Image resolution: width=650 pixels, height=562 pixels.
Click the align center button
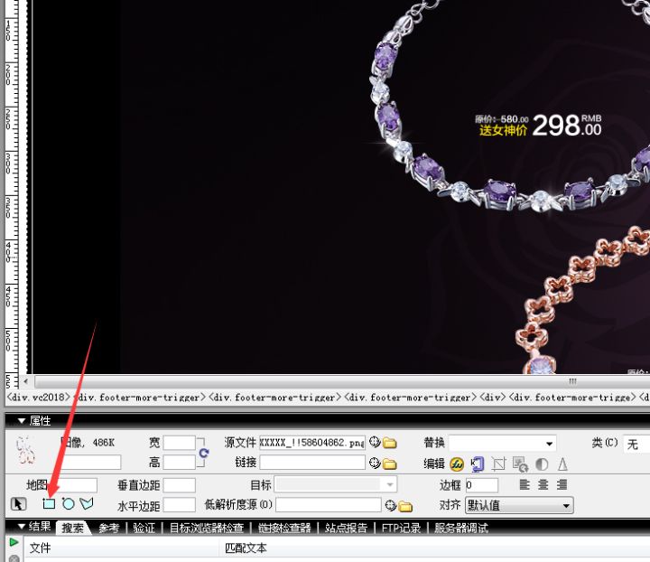pos(543,485)
